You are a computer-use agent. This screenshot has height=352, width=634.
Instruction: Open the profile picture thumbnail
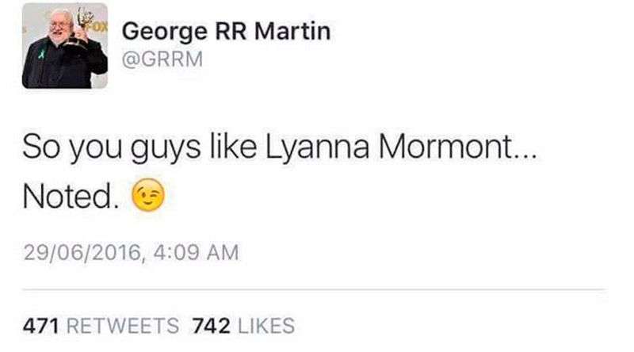coord(64,45)
